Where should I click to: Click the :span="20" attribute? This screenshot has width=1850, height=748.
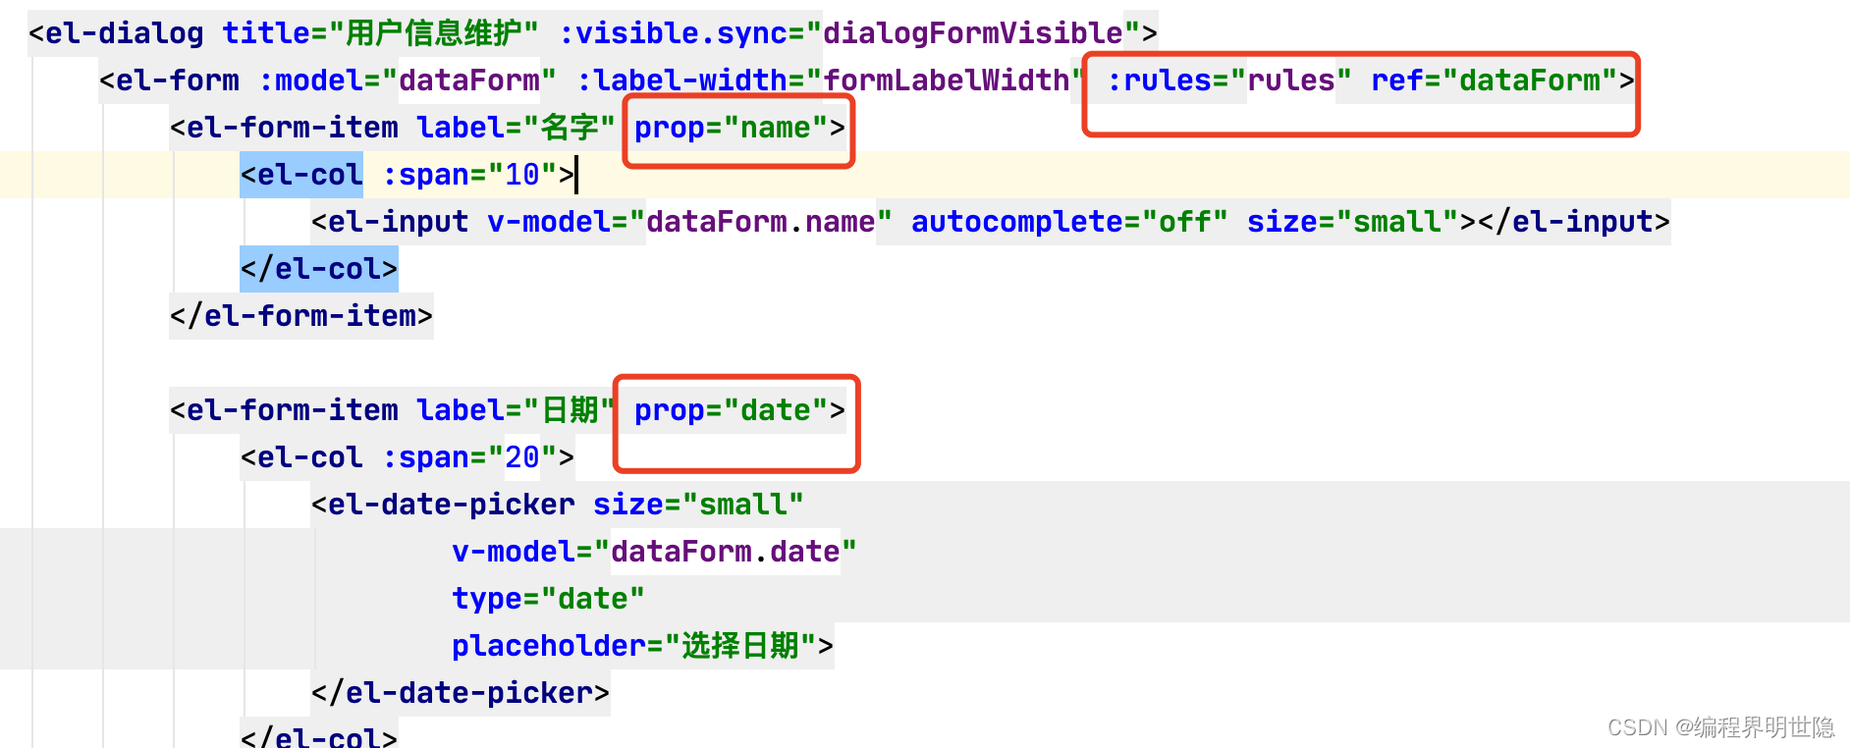click(469, 457)
